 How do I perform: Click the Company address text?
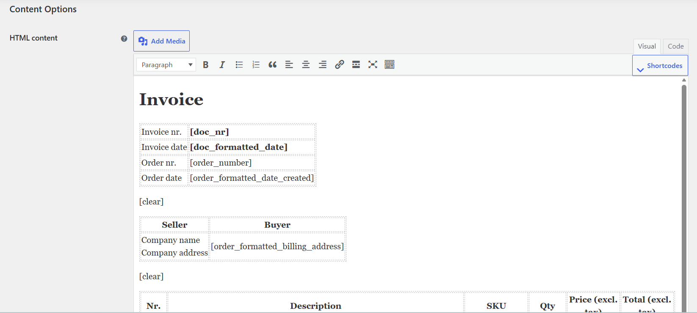(x=174, y=253)
